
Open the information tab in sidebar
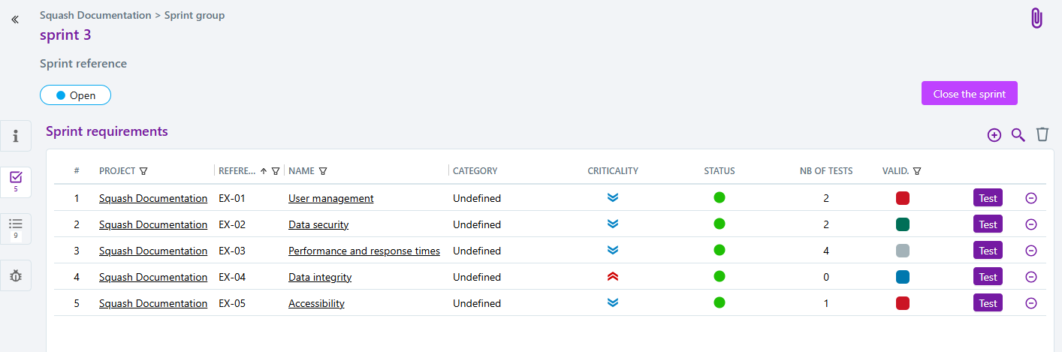click(16, 136)
